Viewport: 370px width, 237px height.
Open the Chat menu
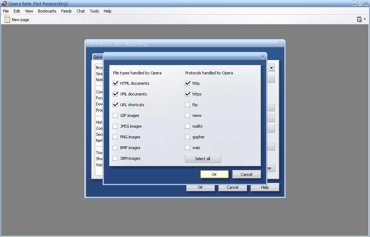81,11
